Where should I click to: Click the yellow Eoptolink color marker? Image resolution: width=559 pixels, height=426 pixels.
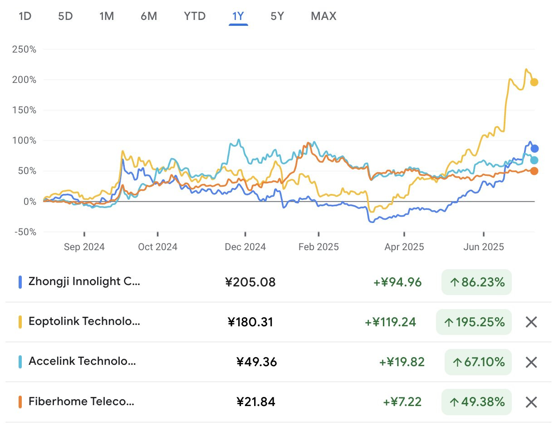(20, 322)
